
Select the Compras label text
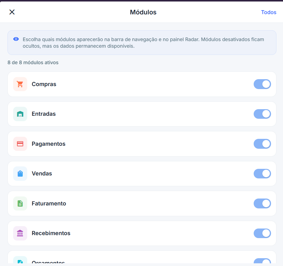[x=44, y=84]
